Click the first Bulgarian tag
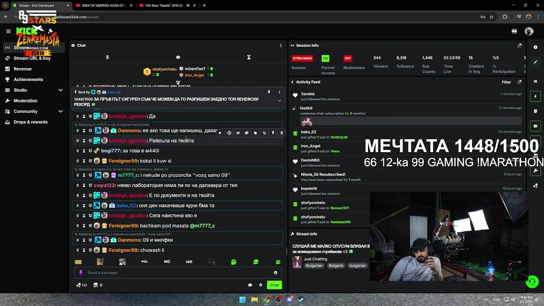 pos(314,266)
